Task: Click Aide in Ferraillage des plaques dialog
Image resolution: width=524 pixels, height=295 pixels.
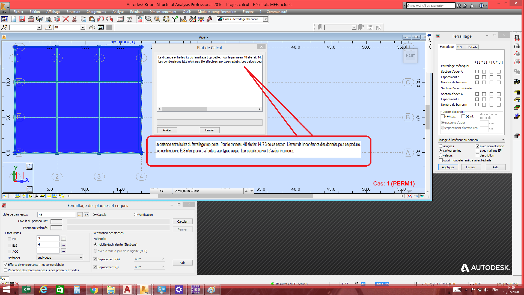Action: 183,263
